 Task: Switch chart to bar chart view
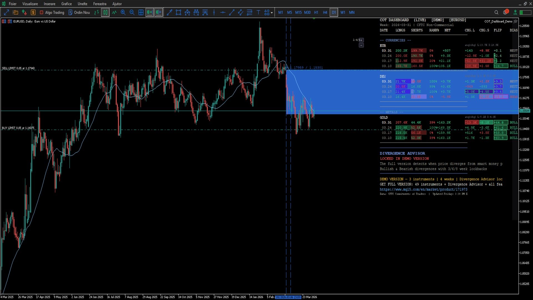96,12
